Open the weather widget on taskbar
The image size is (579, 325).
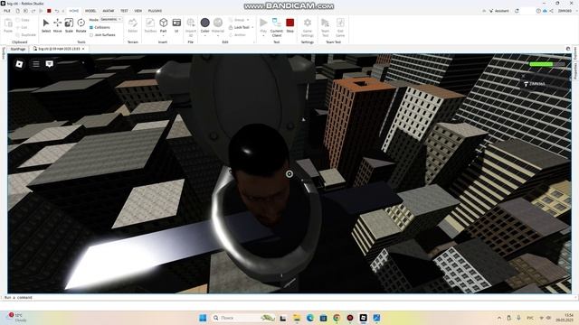(17, 317)
